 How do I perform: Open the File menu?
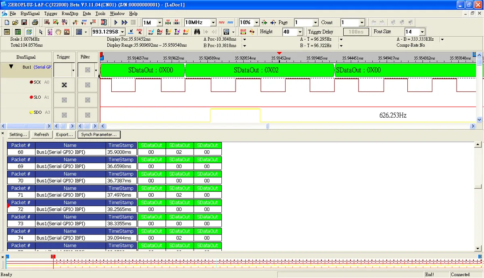(13, 13)
